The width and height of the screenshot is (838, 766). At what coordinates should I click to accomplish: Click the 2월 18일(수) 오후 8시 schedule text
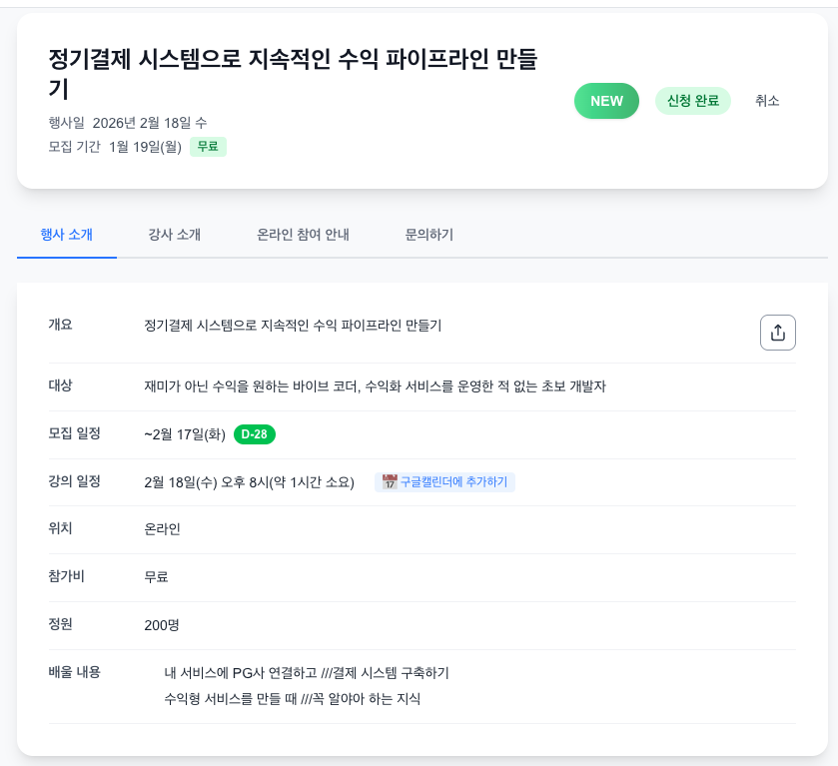pos(249,482)
